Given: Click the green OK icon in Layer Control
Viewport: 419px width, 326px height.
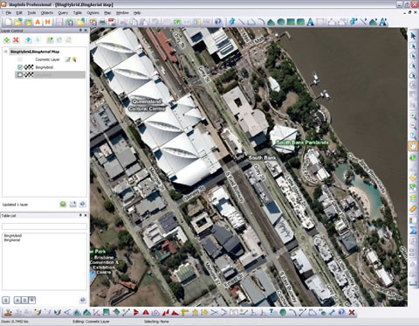Looking at the screenshot, I should pyautogui.click(x=63, y=205).
